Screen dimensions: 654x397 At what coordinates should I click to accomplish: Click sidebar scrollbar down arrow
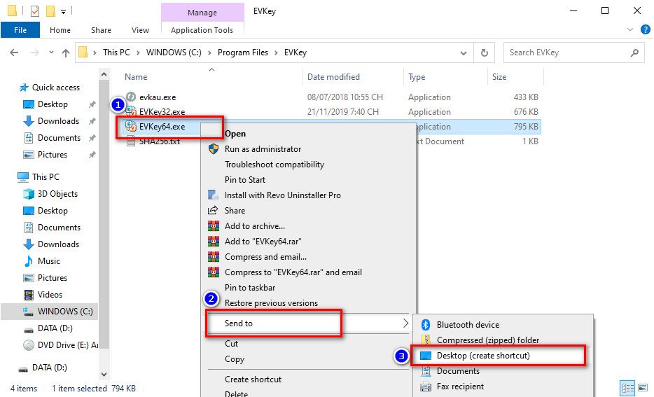pyautogui.click(x=104, y=375)
